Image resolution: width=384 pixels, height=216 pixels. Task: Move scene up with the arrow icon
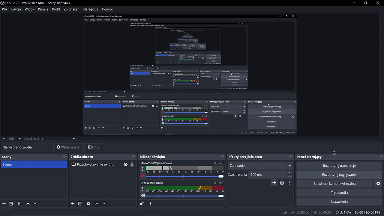tap(28, 204)
